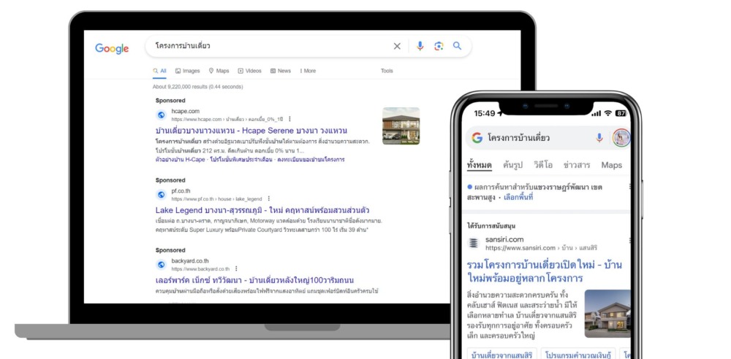Open three-dot menu next to backyard.co.th URL
731x359 pixels.
(236, 269)
